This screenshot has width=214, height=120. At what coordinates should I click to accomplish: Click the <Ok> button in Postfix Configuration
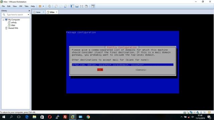point(100,70)
